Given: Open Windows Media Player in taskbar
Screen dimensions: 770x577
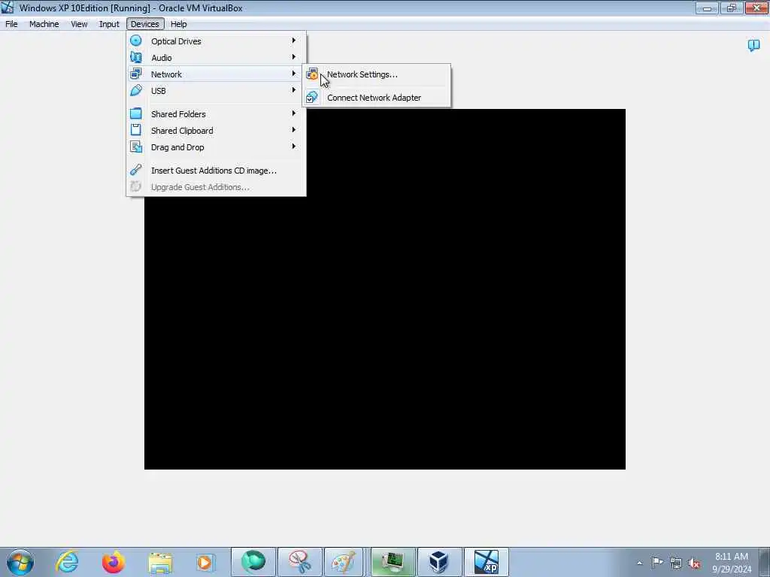Looking at the screenshot, I should coord(205,562).
